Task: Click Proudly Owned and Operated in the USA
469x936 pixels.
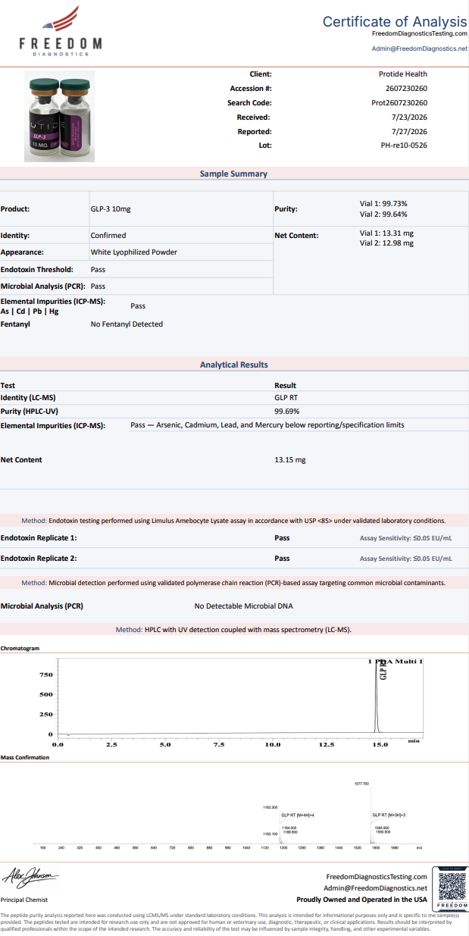Action: click(361, 900)
